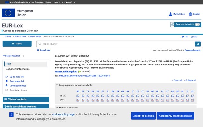
Task: Focus the Quick Search input field
Action: pyautogui.click(x=115, y=44)
